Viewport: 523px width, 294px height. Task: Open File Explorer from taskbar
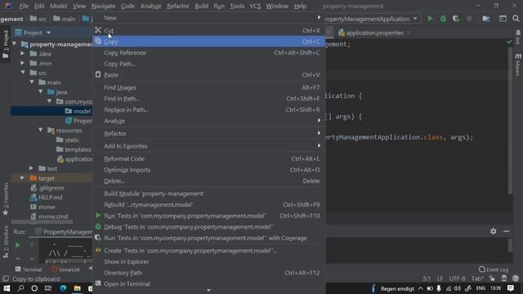[x=78, y=288]
